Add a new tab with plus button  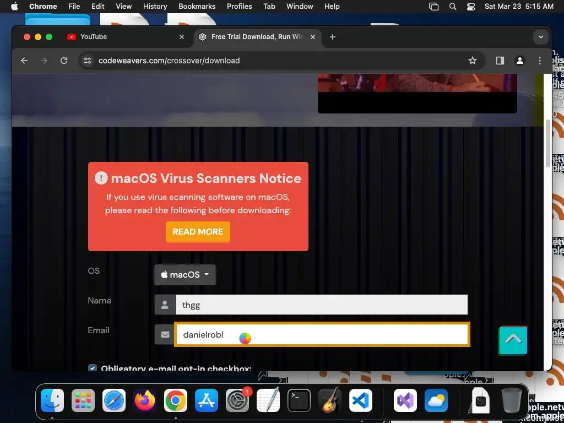(x=332, y=37)
